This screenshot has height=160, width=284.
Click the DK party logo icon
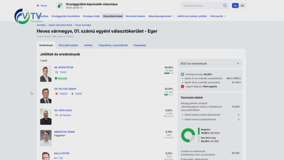[x=57, y=158]
